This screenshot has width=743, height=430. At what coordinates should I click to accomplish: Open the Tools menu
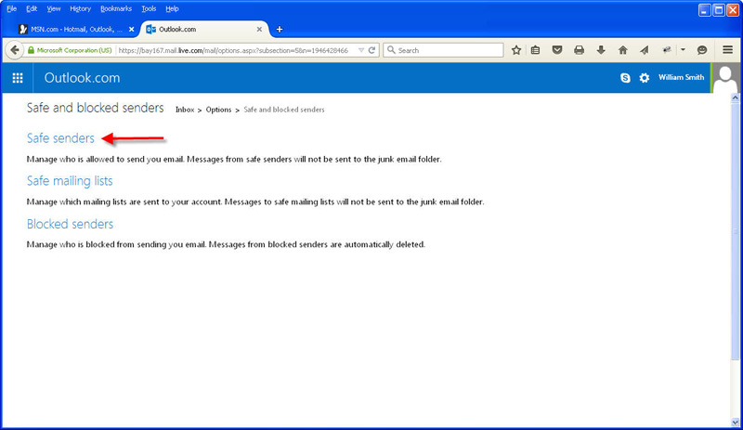click(x=149, y=8)
